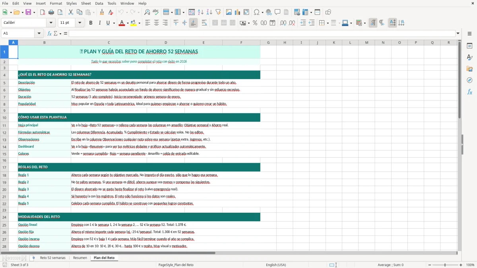Open the sidebar Gallery icon
This screenshot has height=268, width=477.
click(469, 69)
